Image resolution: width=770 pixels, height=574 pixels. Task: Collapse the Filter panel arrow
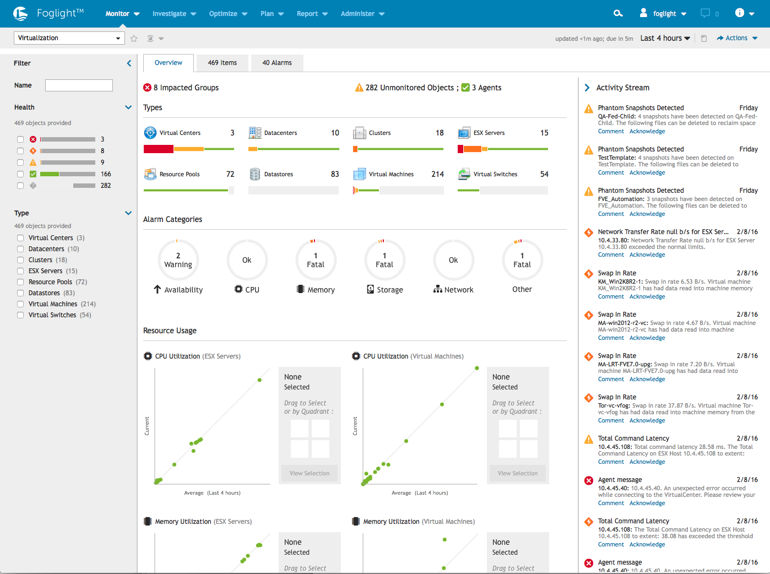129,63
